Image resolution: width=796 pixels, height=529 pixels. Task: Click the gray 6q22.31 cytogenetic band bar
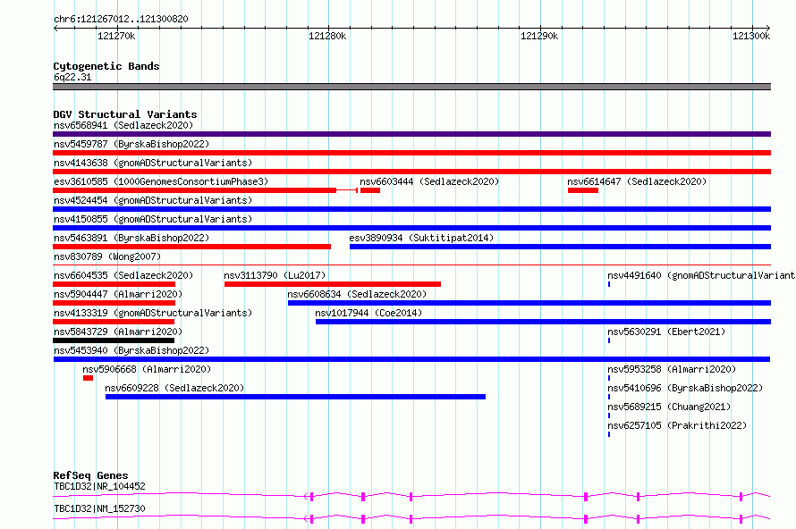point(411,87)
